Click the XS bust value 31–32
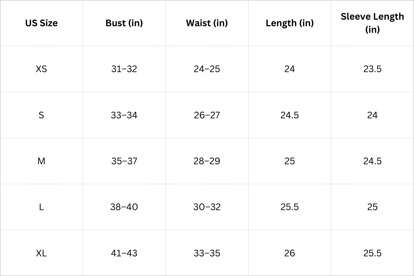 point(124,69)
